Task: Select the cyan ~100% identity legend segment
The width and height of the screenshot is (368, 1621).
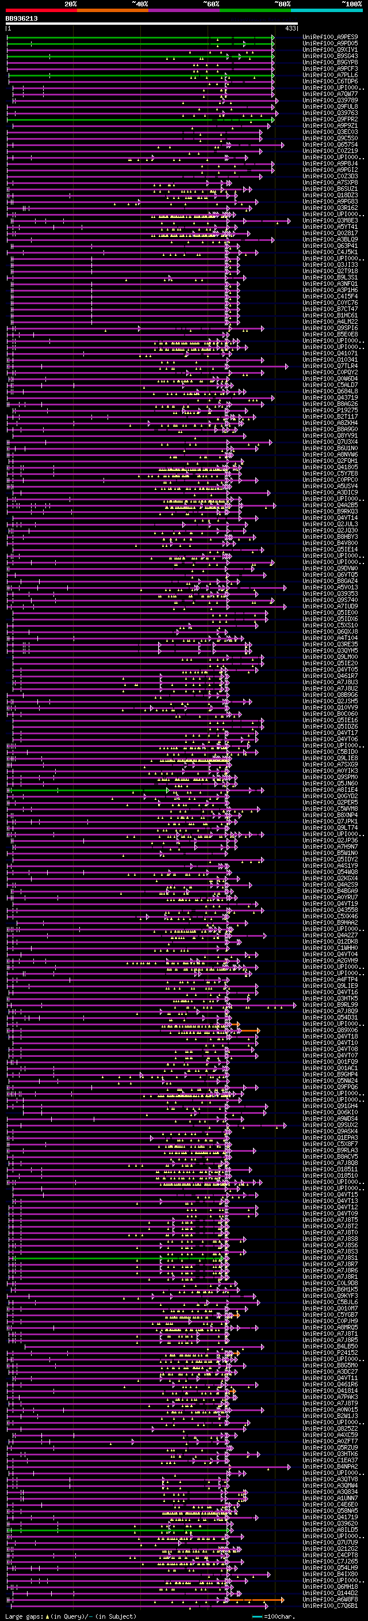Action: point(327,10)
